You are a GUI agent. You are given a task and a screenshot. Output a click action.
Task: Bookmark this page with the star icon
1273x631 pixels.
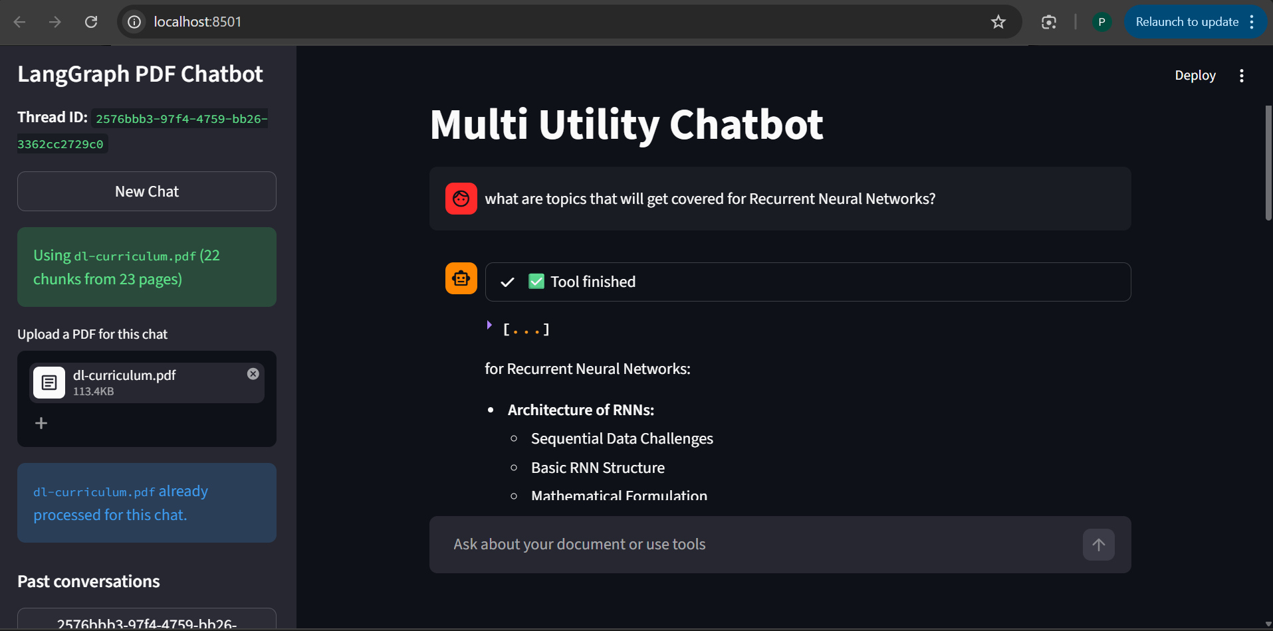click(998, 22)
